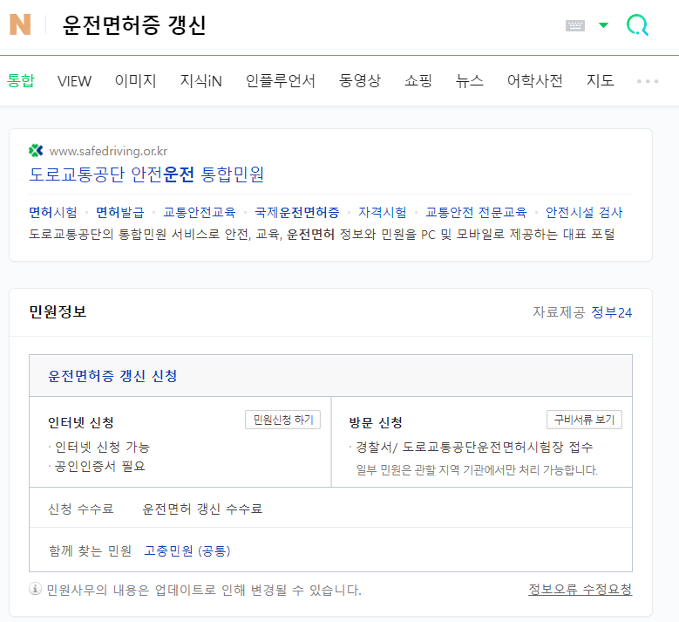Open the 운전면허증 갱신 신청 heading link
This screenshot has width=679, height=622.
(112, 376)
